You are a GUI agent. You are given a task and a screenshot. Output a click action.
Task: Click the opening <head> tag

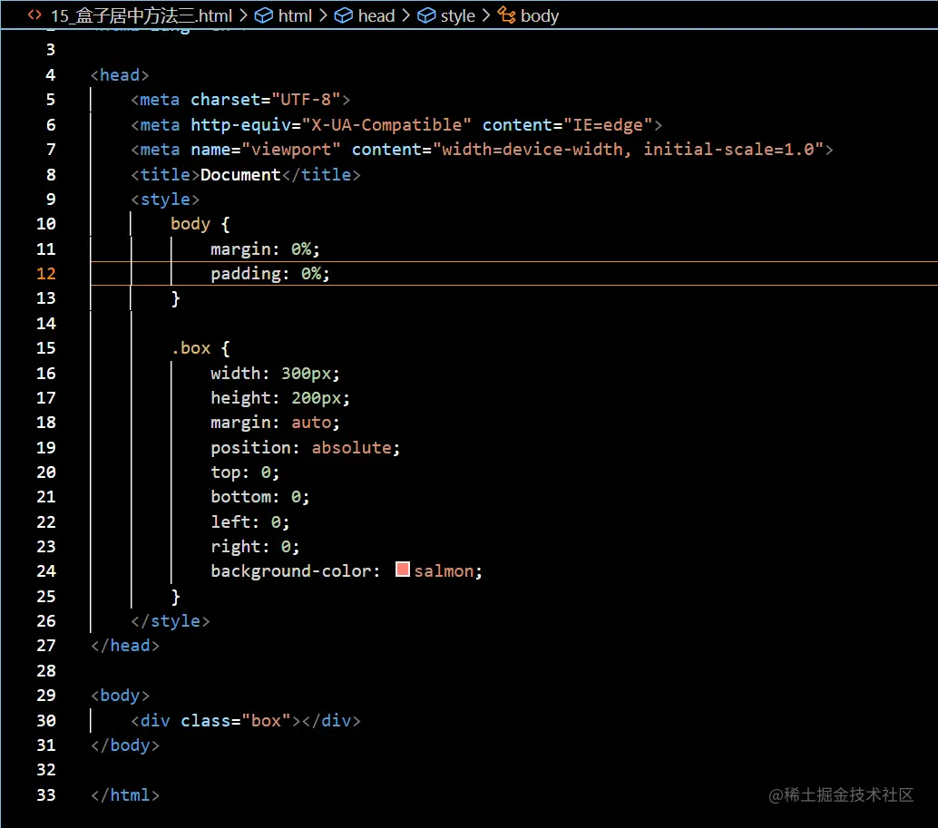[x=120, y=75]
